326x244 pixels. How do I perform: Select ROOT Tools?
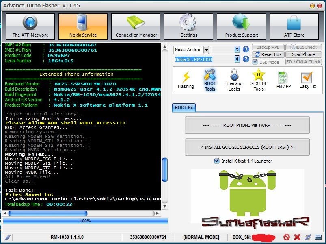(x=210, y=80)
